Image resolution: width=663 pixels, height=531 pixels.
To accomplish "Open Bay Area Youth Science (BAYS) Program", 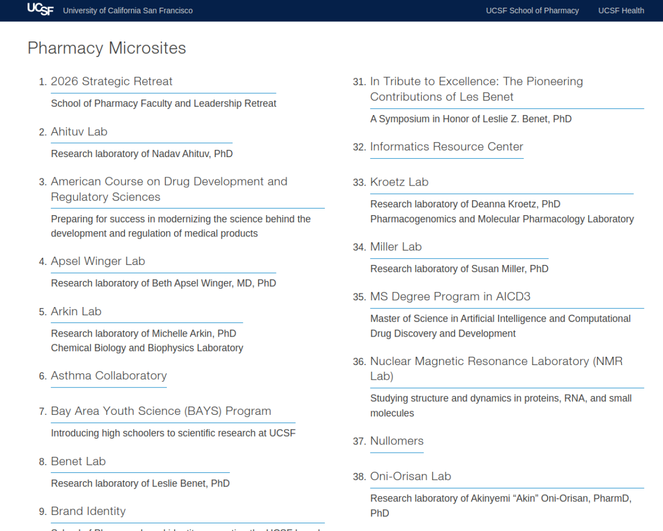I will pos(161,411).
